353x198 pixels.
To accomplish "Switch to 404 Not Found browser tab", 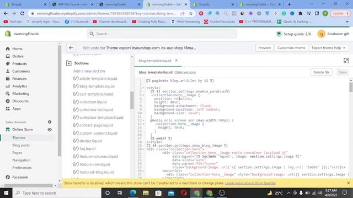I will (x=72, y=4).
